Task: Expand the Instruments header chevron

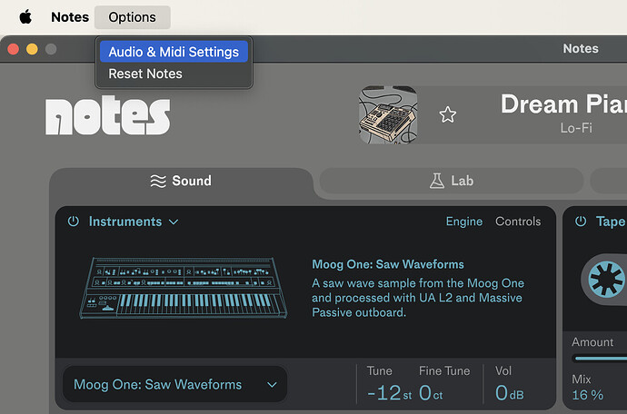Action: pyautogui.click(x=174, y=222)
